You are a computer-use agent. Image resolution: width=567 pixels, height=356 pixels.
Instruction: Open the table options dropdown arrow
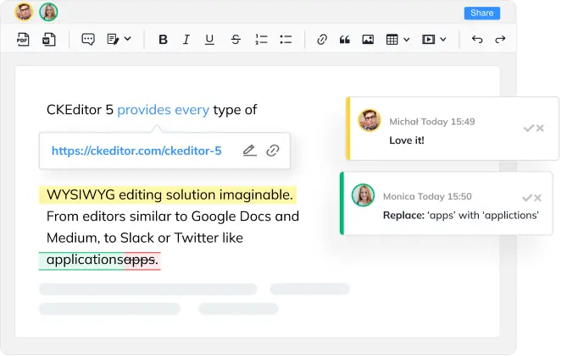(407, 39)
